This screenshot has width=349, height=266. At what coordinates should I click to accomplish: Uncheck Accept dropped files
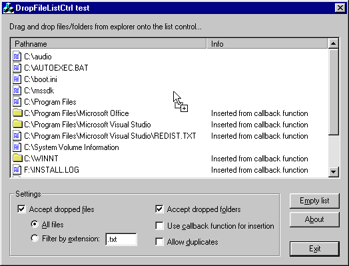pos(21,209)
